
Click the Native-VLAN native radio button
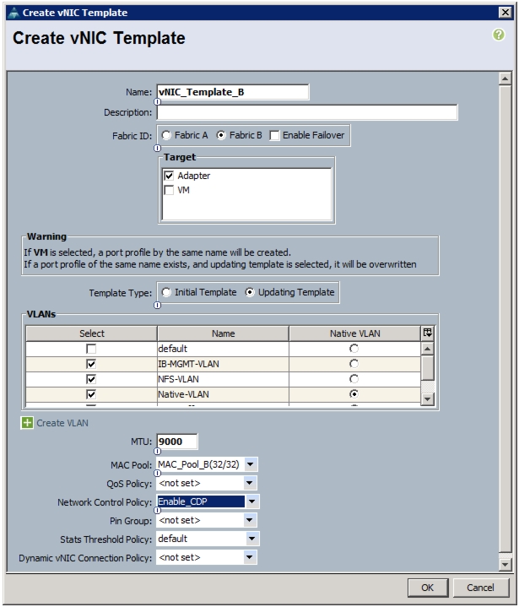coord(354,393)
